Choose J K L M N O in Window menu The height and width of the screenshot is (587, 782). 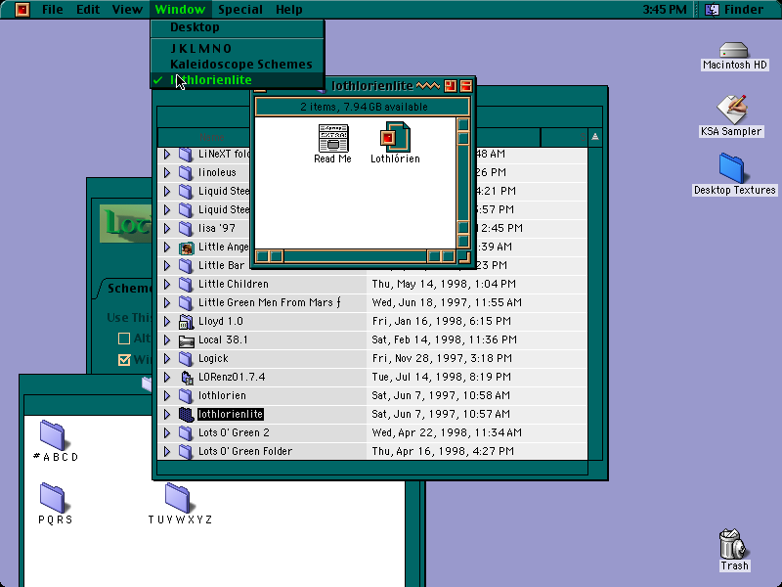(238, 48)
